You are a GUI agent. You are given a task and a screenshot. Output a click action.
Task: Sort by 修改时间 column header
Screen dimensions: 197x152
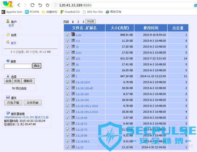[151, 28]
